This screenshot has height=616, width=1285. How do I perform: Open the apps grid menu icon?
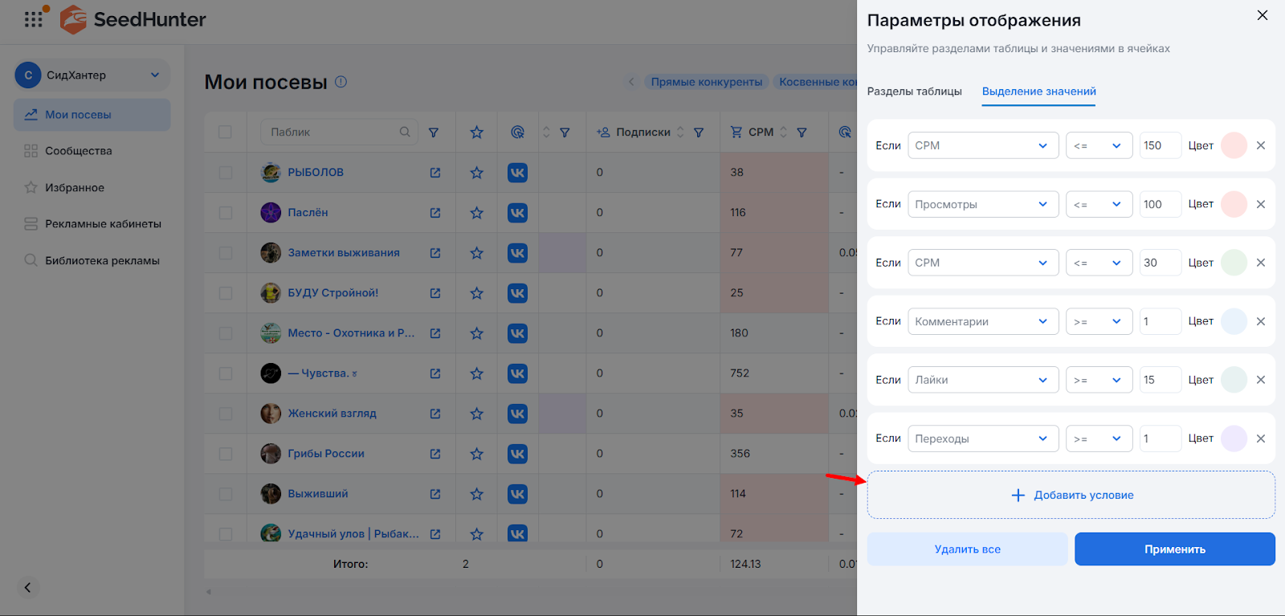click(33, 19)
